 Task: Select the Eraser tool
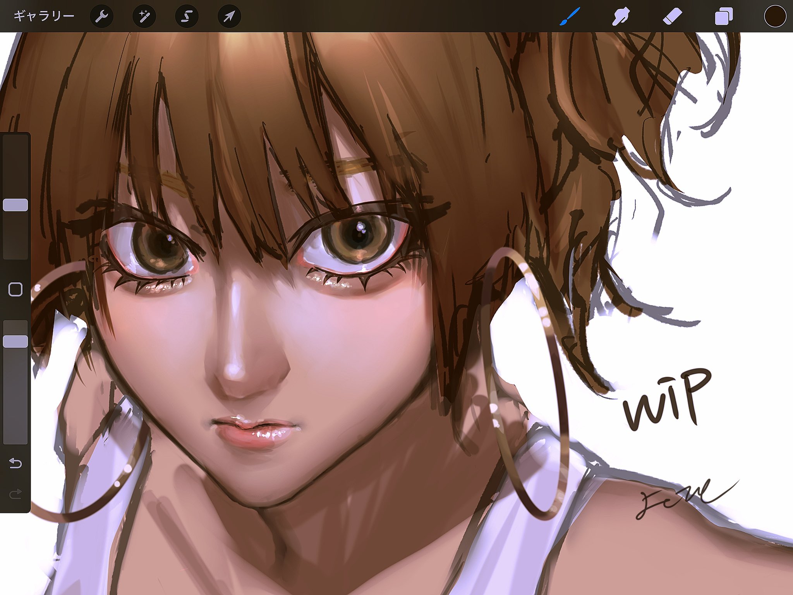coord(672,16)
